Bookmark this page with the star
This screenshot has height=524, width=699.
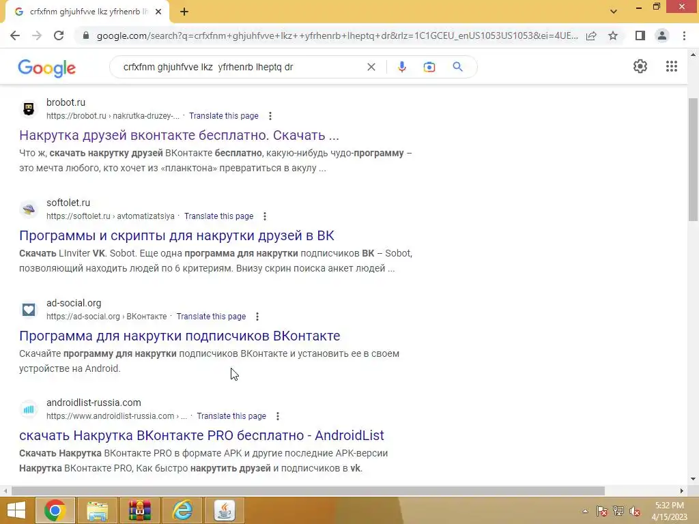click(613, 35)
